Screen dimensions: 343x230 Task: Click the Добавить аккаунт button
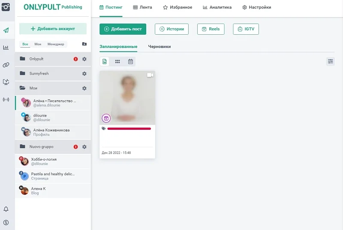tap(53, 29)
